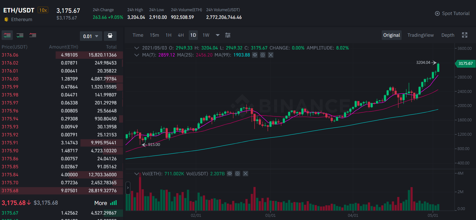This screenshot has width=476, height=220.
Task: Click the last price 3,175.68 in order book
Action: 14,203
